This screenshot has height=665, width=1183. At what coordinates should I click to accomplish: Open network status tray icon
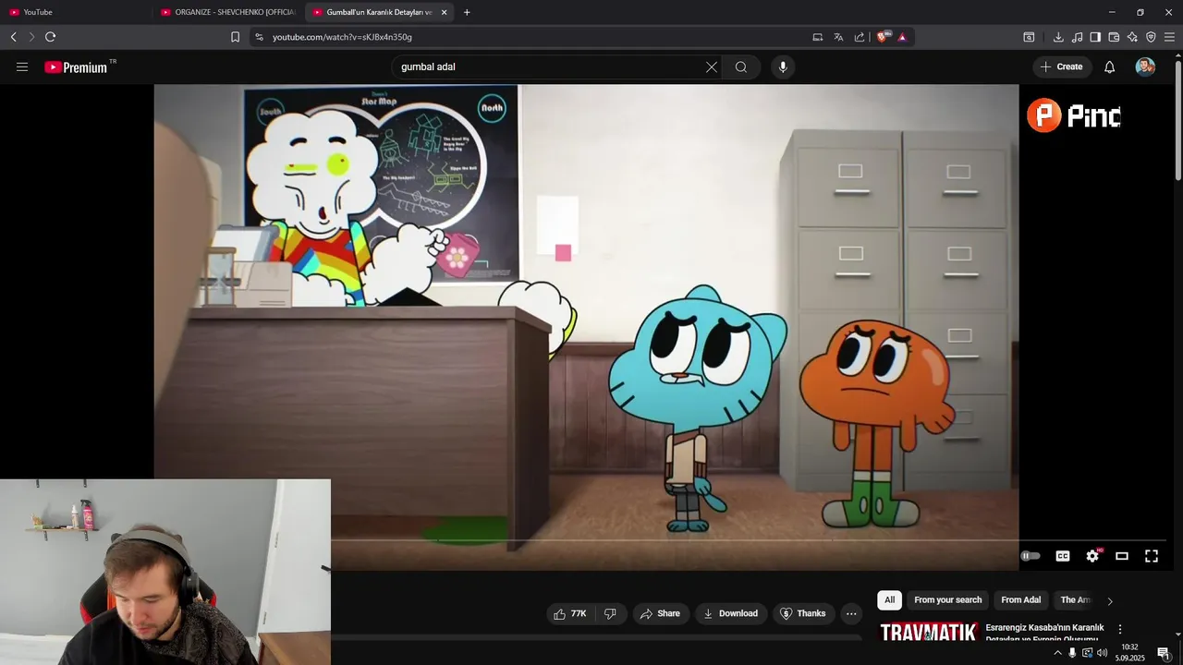coord(1087,653)
